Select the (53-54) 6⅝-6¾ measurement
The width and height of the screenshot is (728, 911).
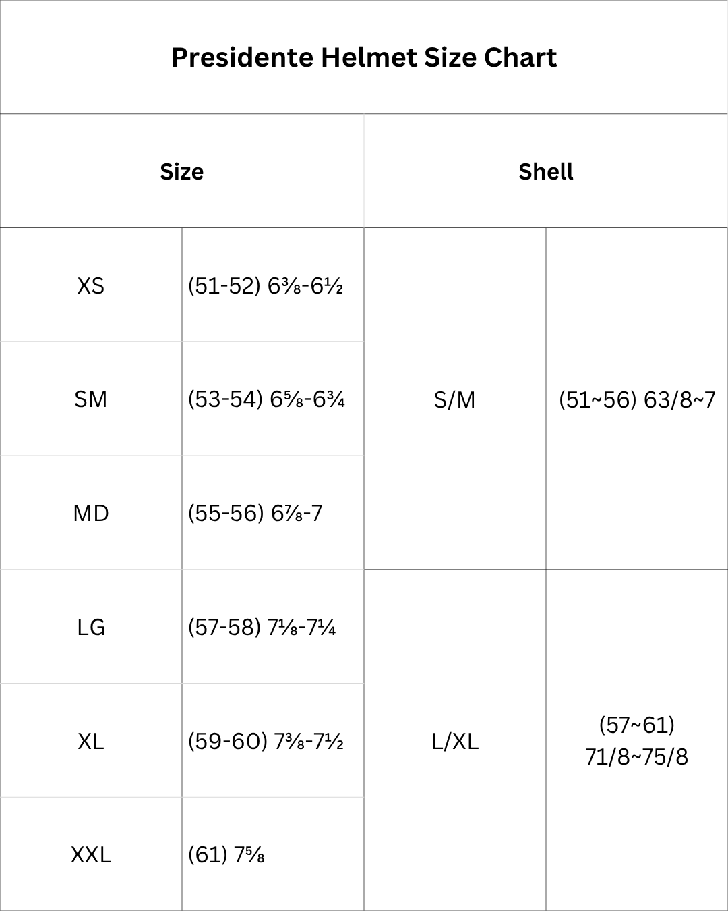[x=266, y=399]
